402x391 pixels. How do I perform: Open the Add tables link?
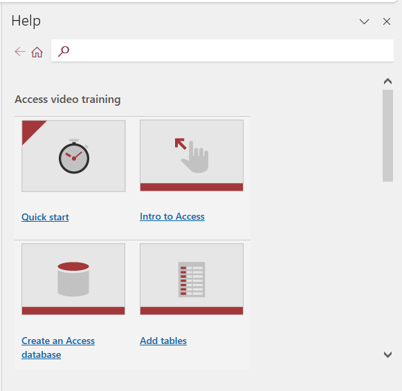pyautogui.click(x=163, y=341)
